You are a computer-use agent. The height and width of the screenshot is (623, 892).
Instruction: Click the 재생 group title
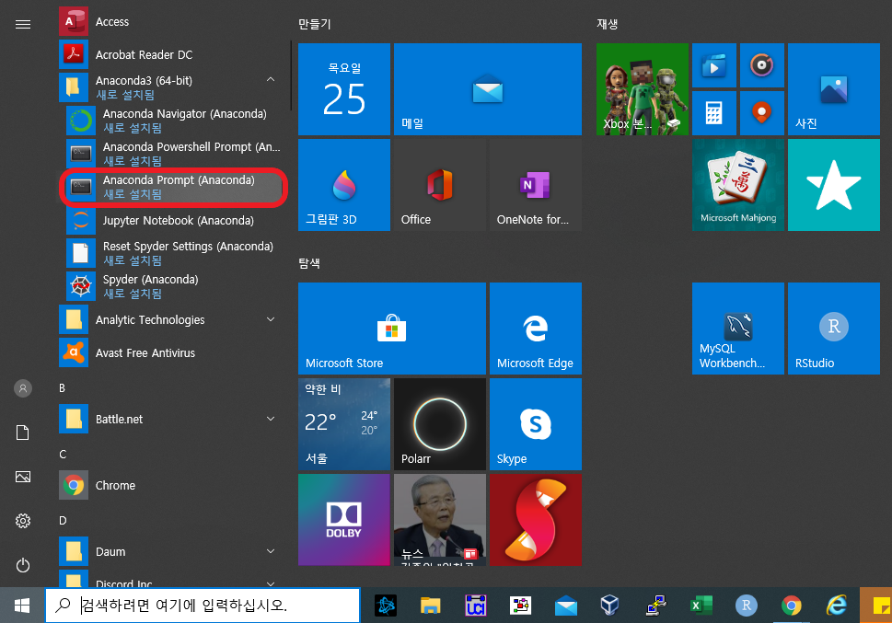[607, 24]
